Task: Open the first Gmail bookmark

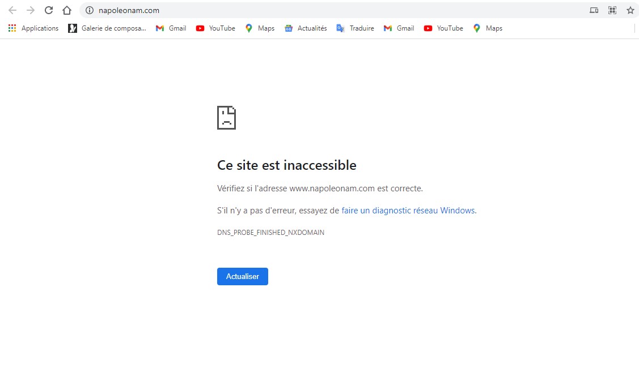Action: (171, 28)
